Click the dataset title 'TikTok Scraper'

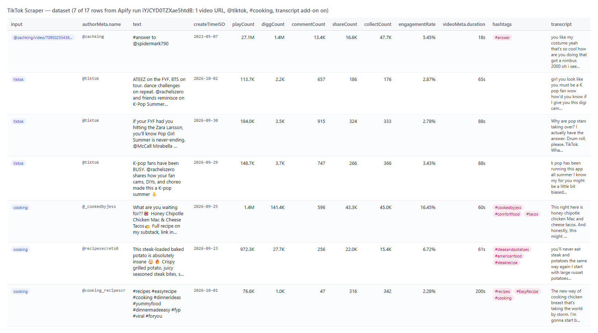tap(25, 11)
